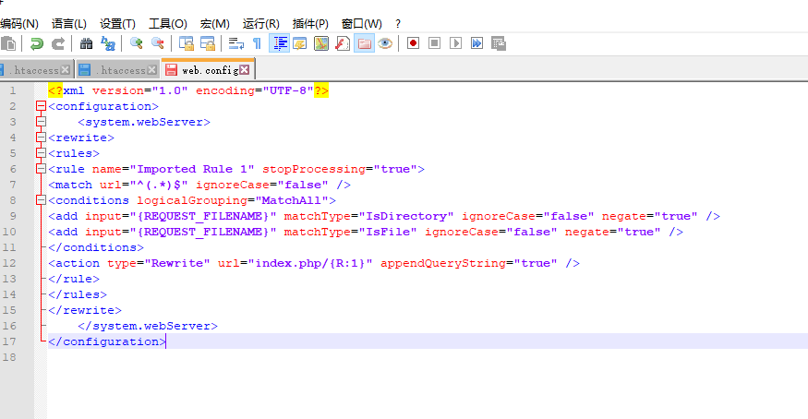
Task: Open the user defined language dialog icon
Action: point(300,43)
